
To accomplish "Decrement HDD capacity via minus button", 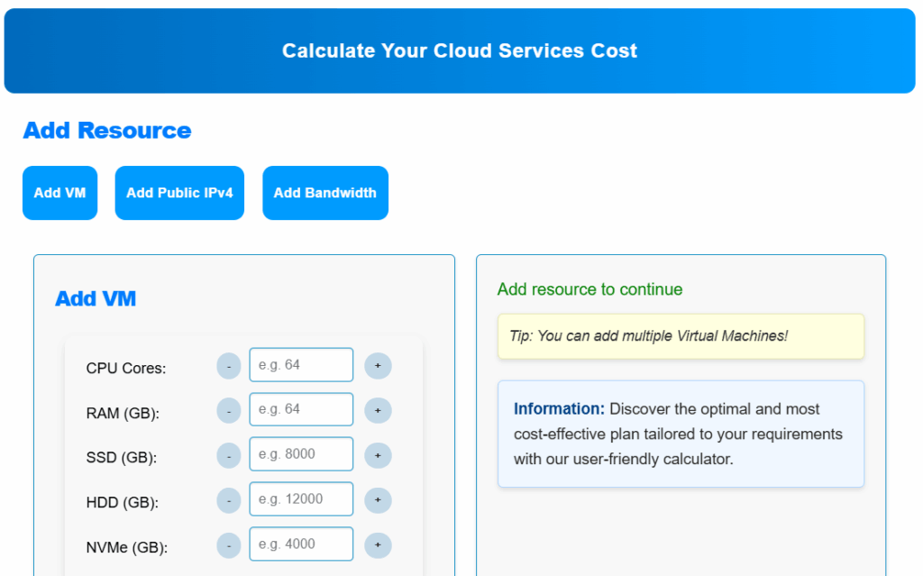I will (228, 498).
